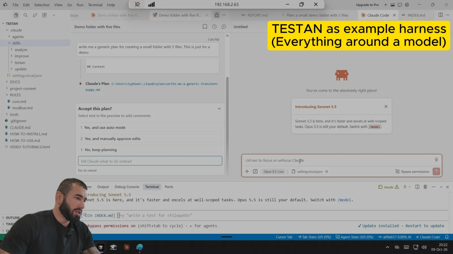This screenshot has height=254, width=453.
Task: Click the microphone icon in the Claude input
Action: point(436,160)
